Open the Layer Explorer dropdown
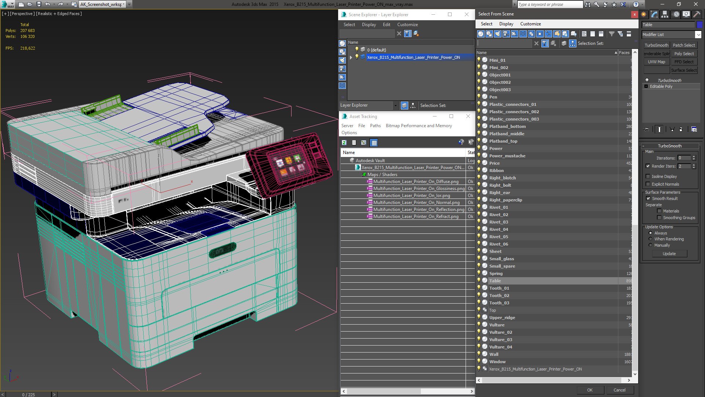 click(x=395, y=105)
